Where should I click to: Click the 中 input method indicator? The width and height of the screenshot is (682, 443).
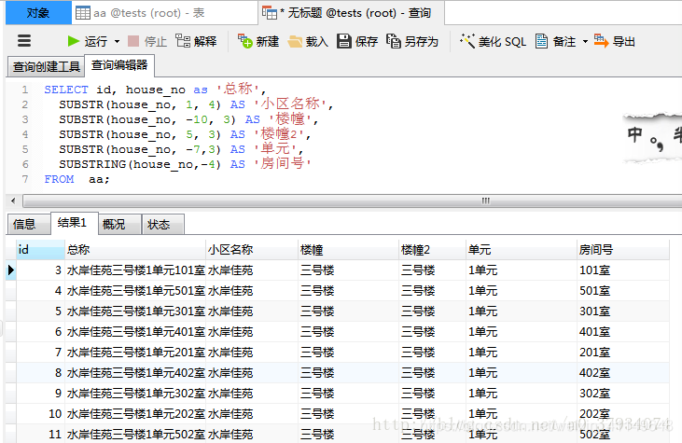[634, 135]
